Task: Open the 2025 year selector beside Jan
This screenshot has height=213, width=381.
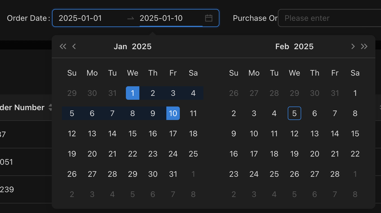Action: click(142, 46)
